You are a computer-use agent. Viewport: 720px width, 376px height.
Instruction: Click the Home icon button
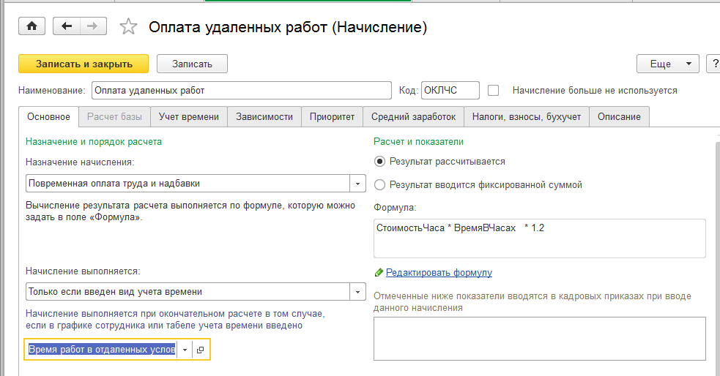pos(31,26)
